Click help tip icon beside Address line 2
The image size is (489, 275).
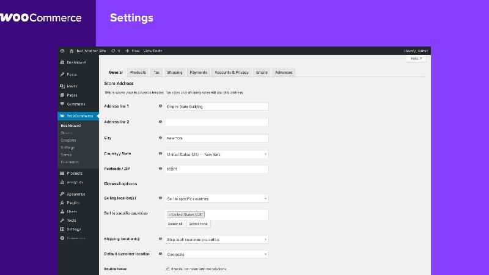coord(160,122)
